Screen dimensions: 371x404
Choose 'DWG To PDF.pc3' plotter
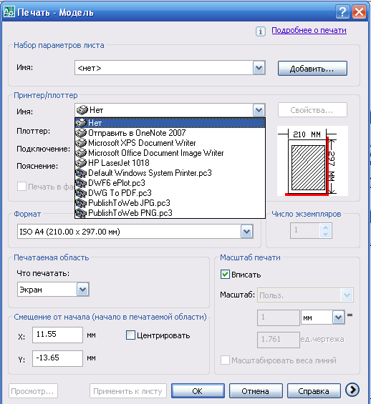coord(170,193)
